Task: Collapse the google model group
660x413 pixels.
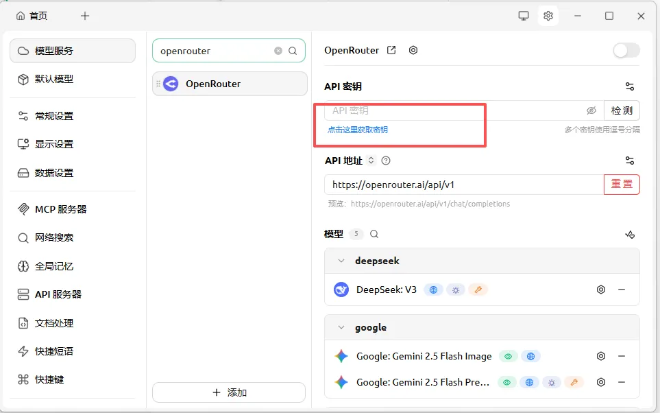Action: pyautogui.click(x=341, y=327)
